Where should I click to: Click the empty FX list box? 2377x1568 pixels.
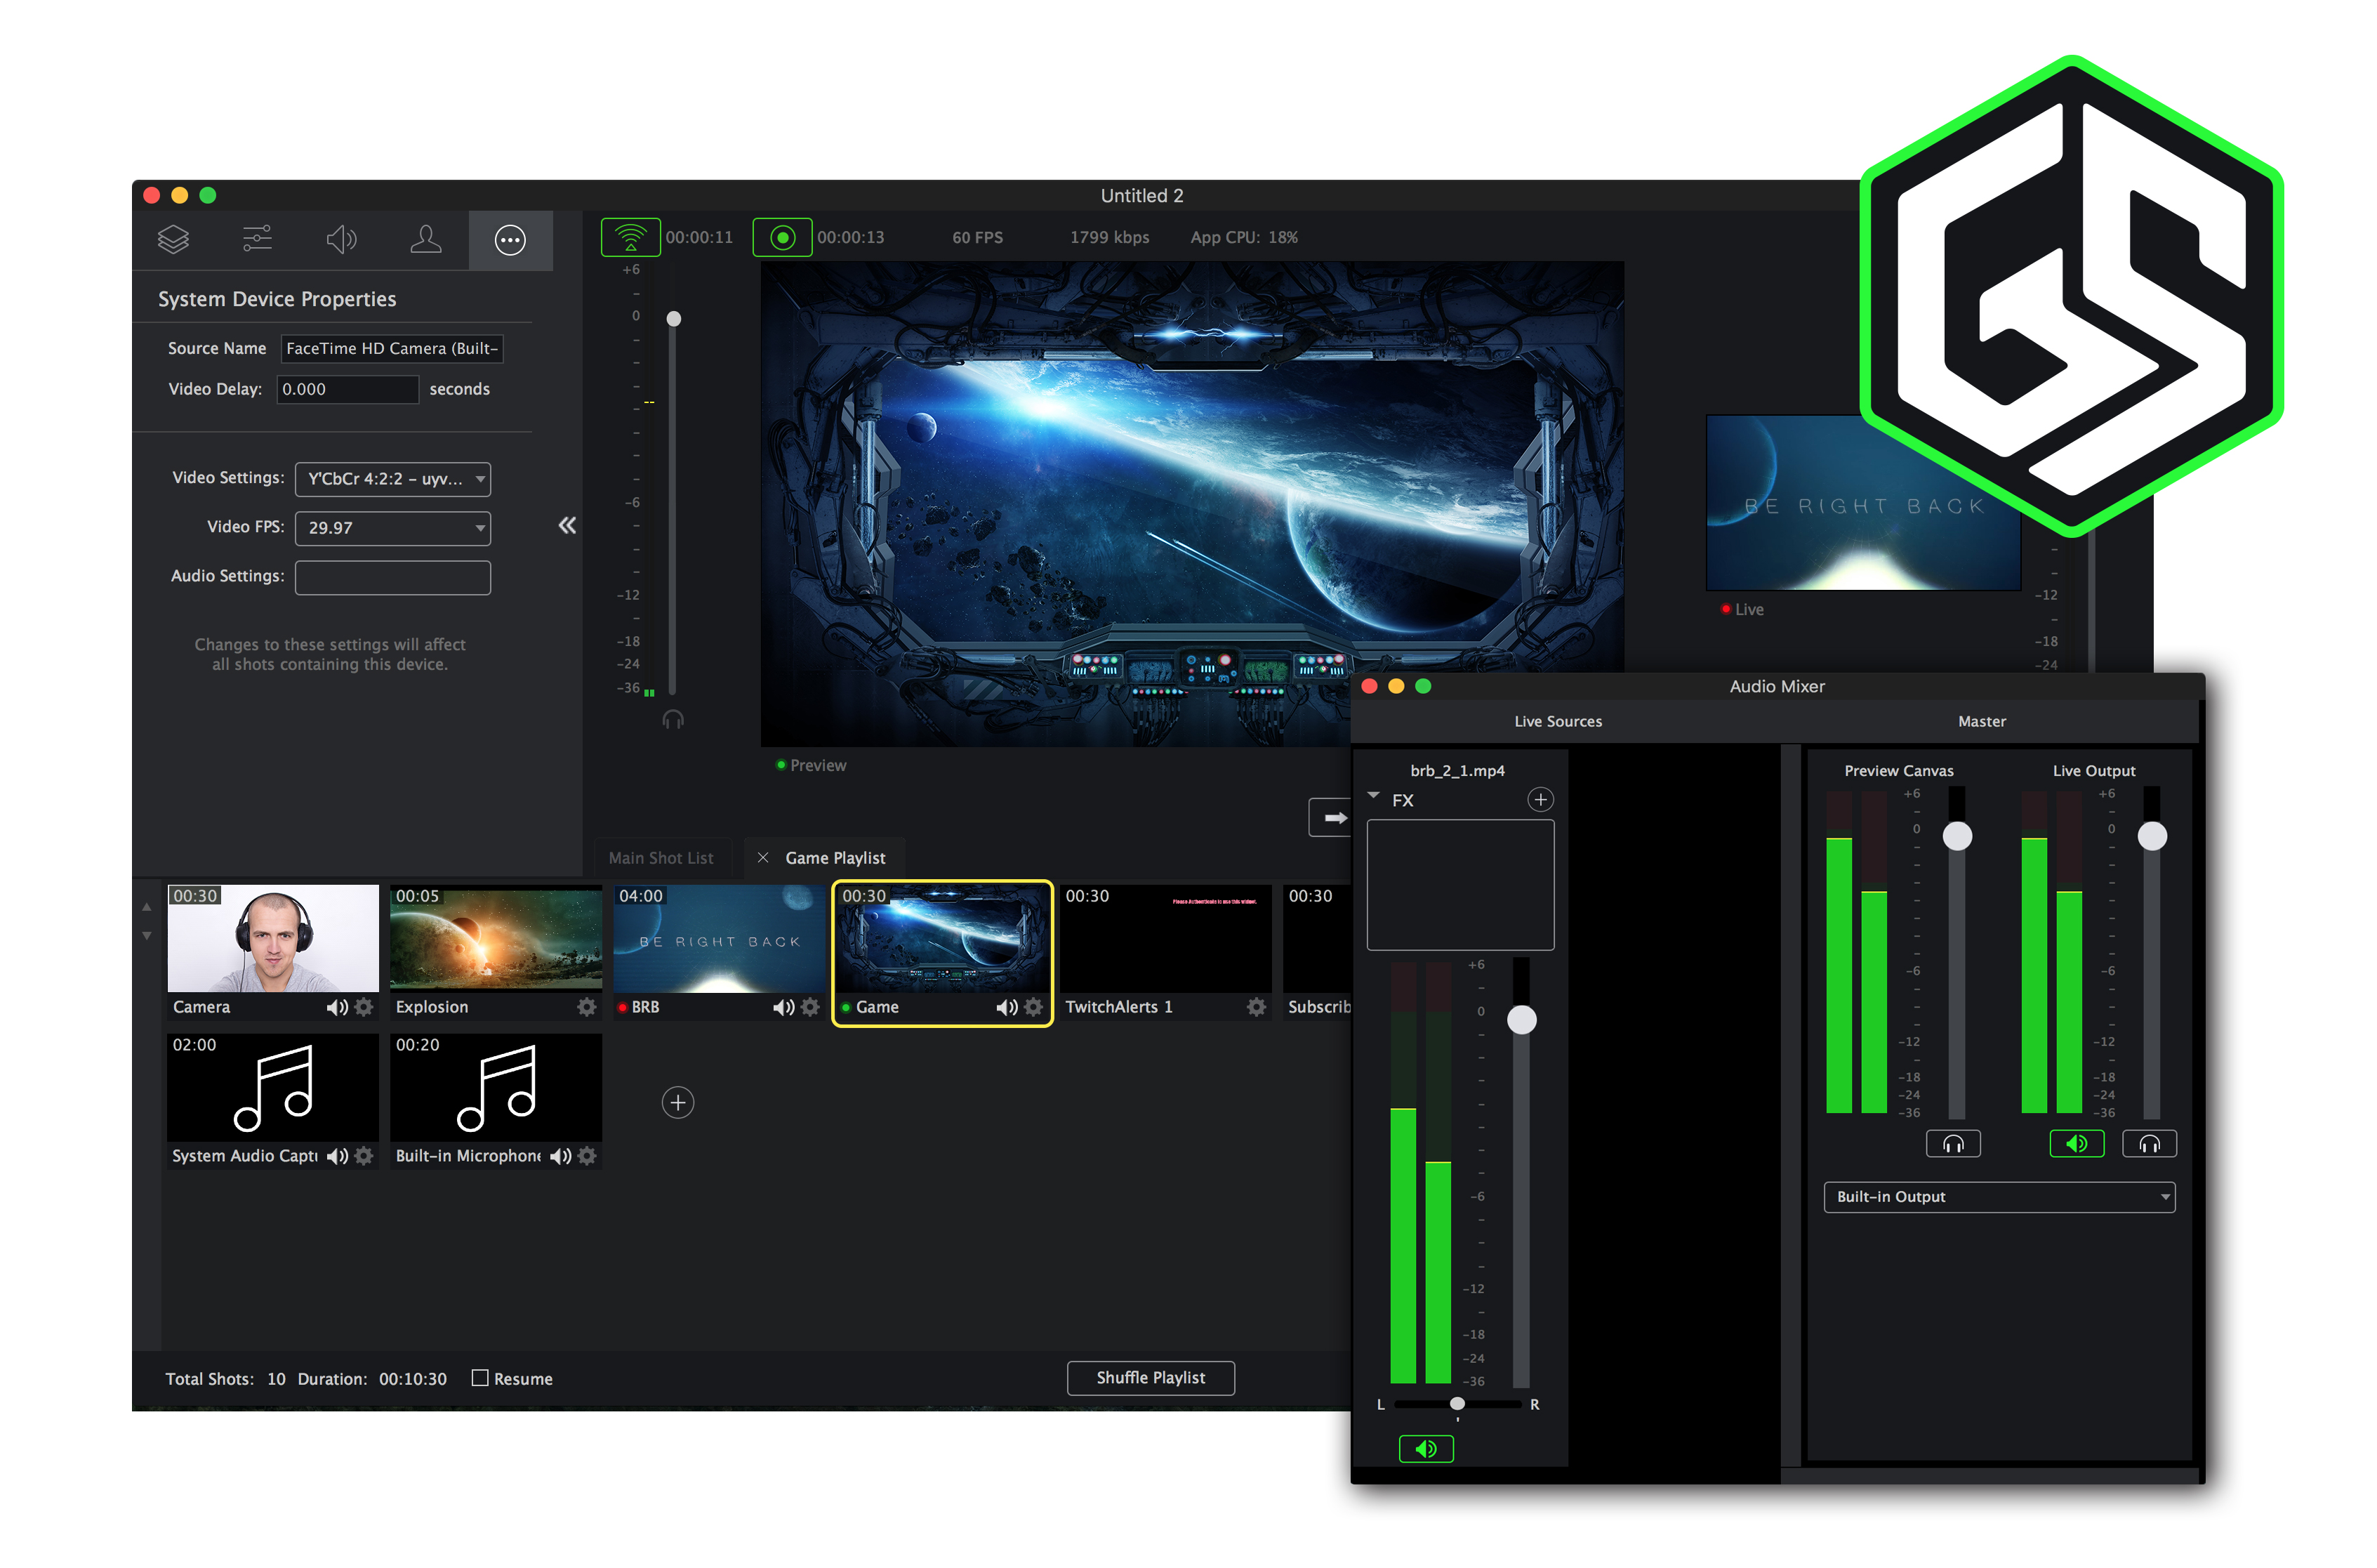[x=1460, y=885]
